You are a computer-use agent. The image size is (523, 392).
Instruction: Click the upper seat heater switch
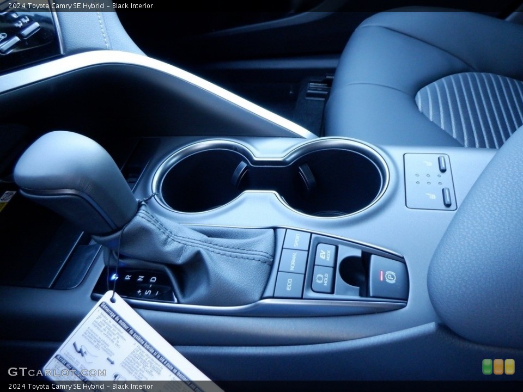442,163
